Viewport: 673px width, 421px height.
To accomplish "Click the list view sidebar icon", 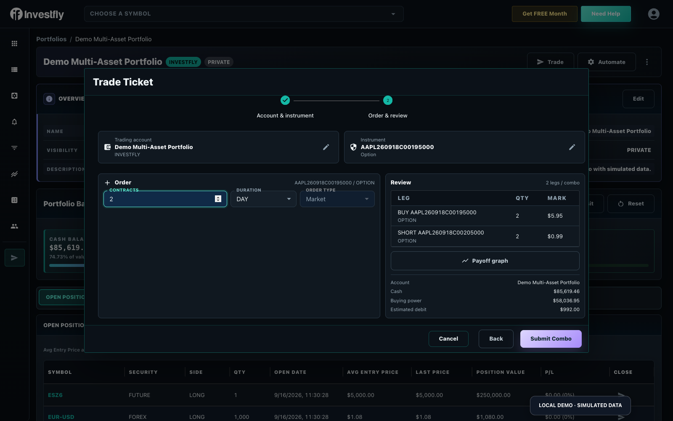I will coord(14,69).
